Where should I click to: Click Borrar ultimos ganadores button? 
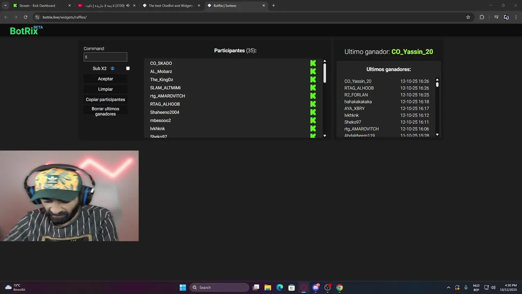(105, 111)
